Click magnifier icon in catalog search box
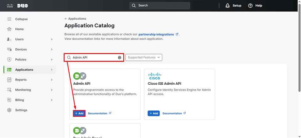301x138 pixels. [x=69, y=57]
